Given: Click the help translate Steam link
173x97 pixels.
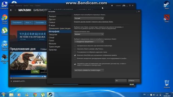Looking at the screenshot, I should coord(94,22).
